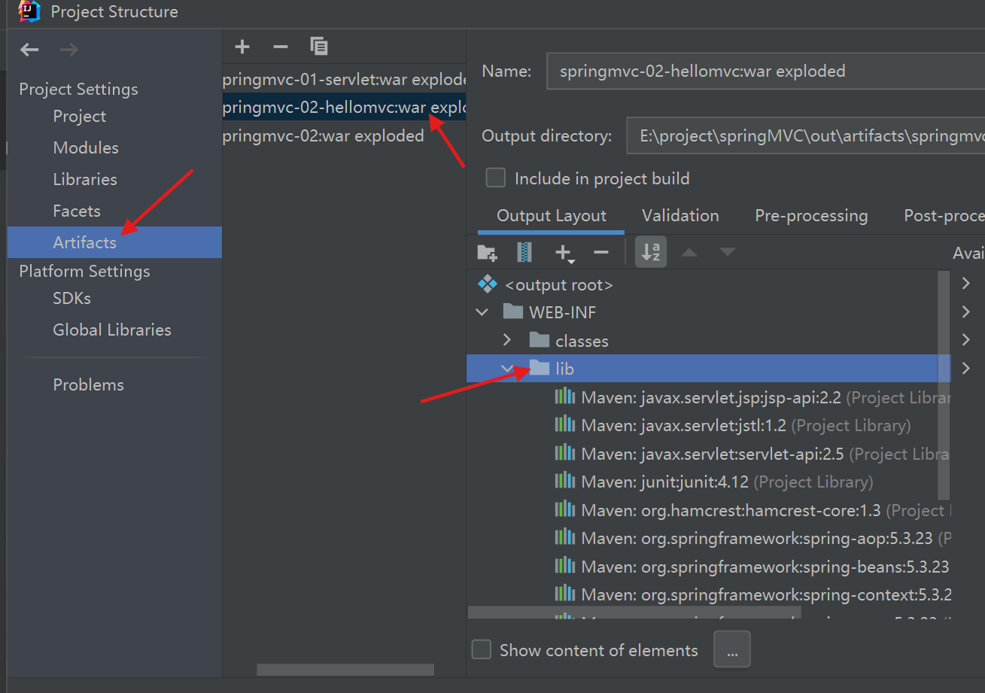Enable Include in project build checkbox
985x693 pixels.
(495, 178)
